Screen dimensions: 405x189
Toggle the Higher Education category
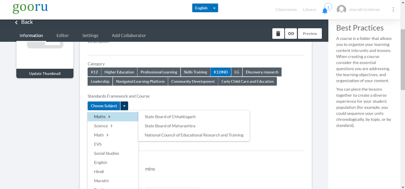click(x=119, y=72)
